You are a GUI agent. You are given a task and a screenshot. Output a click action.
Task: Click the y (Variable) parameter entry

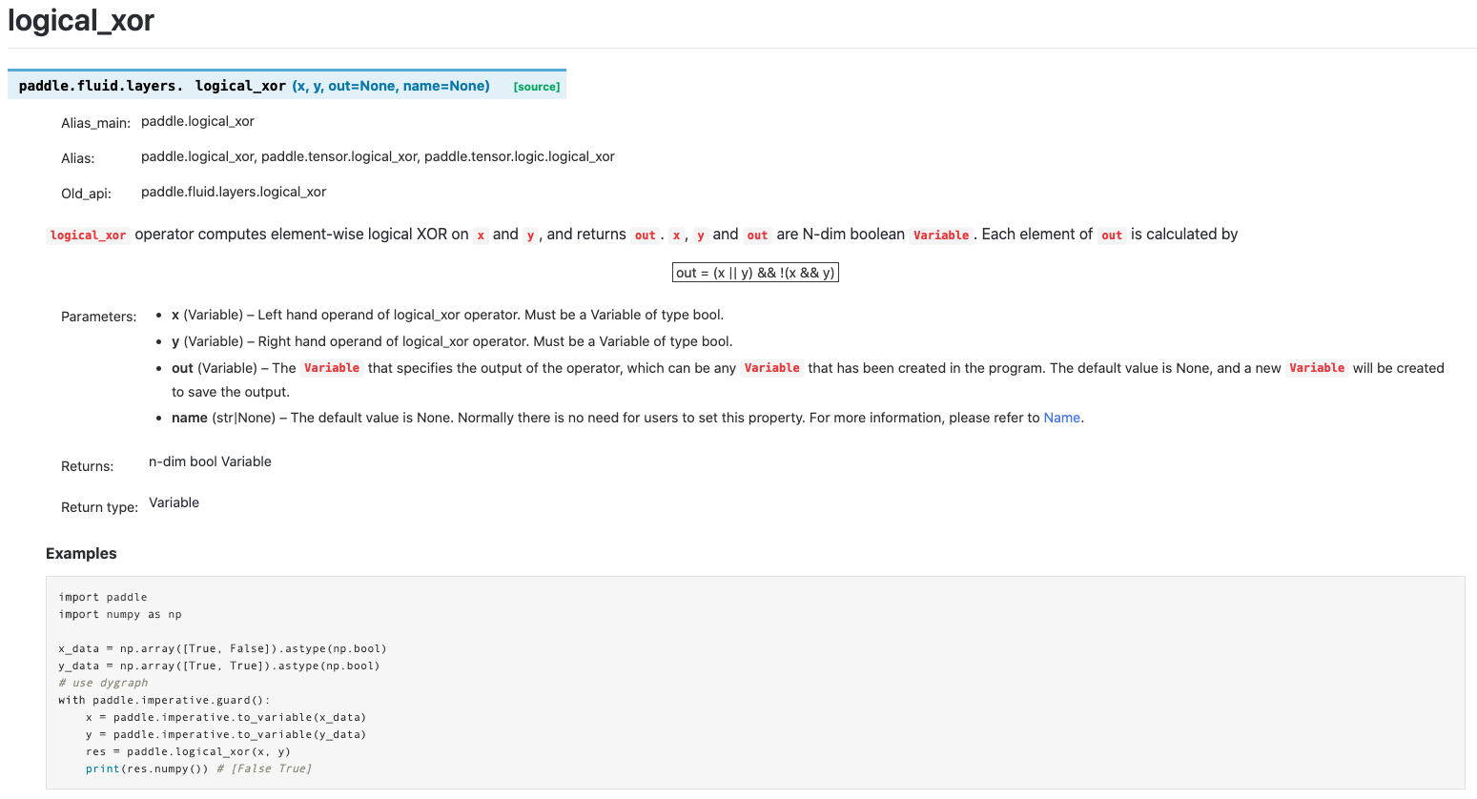click(452, 341)
